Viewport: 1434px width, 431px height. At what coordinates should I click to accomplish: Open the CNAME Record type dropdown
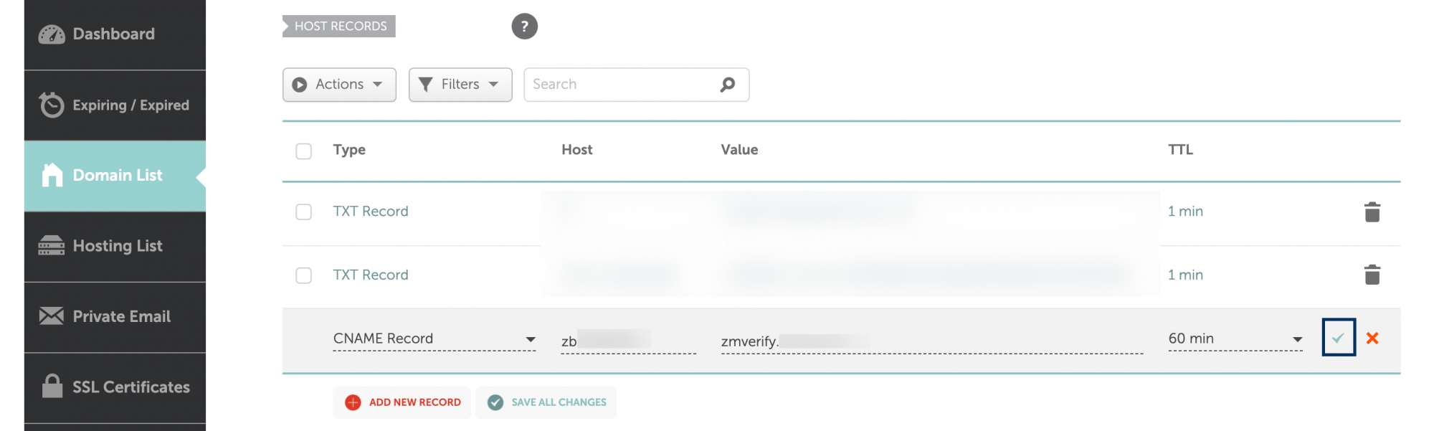(435, 338)
